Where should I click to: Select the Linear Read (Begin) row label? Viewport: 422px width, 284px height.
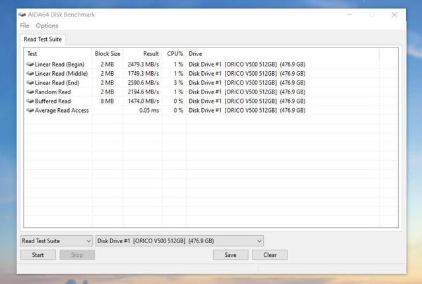point(60,65)
